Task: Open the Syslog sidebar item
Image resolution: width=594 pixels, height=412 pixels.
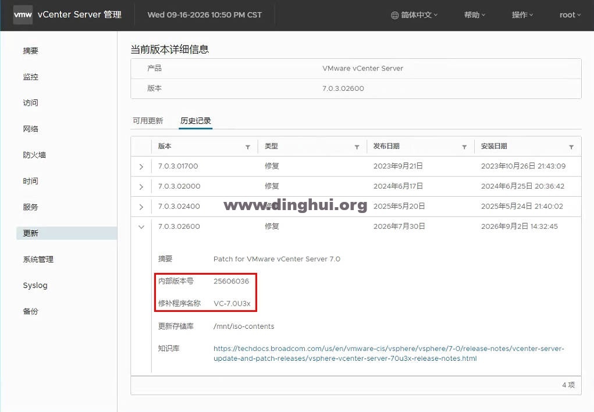Action: 35,285
